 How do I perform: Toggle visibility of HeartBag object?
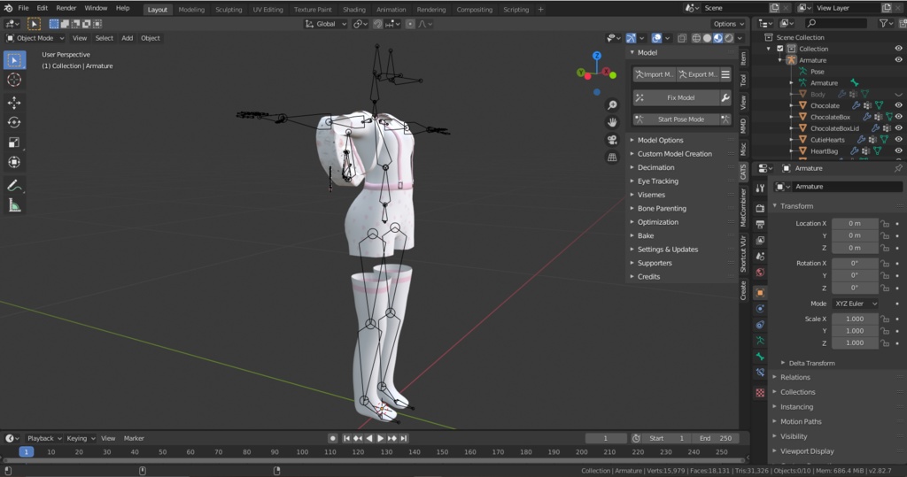tap(898, 151)
